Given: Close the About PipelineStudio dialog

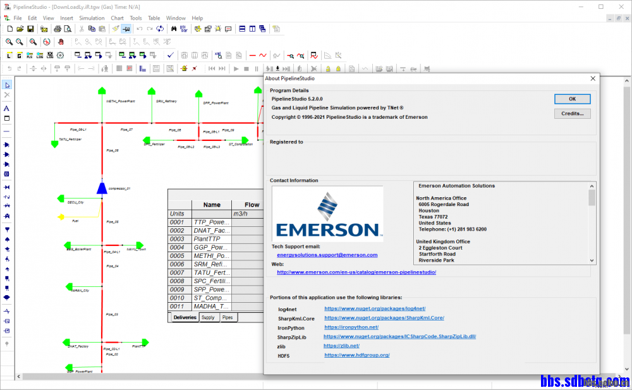Looking at the screenshot, I should 593,78.
